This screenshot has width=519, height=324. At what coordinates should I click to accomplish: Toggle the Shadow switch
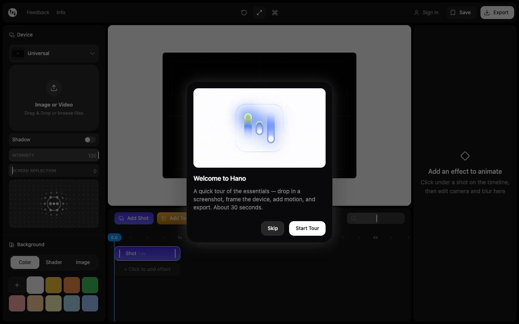[x=90, y=140]
